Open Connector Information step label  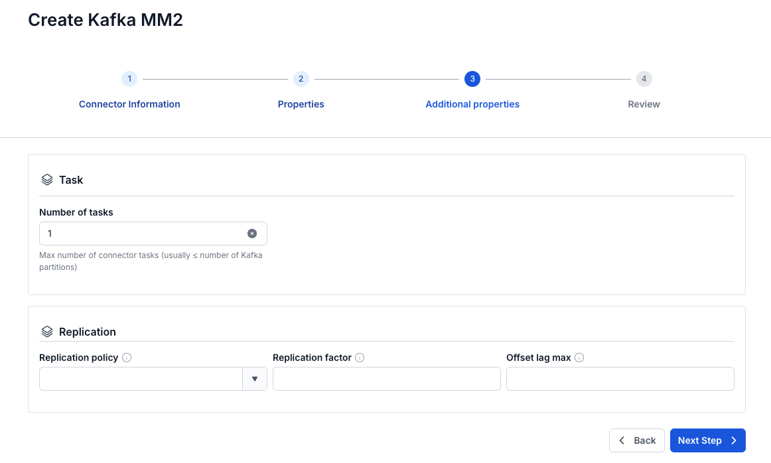coord(129,104)
